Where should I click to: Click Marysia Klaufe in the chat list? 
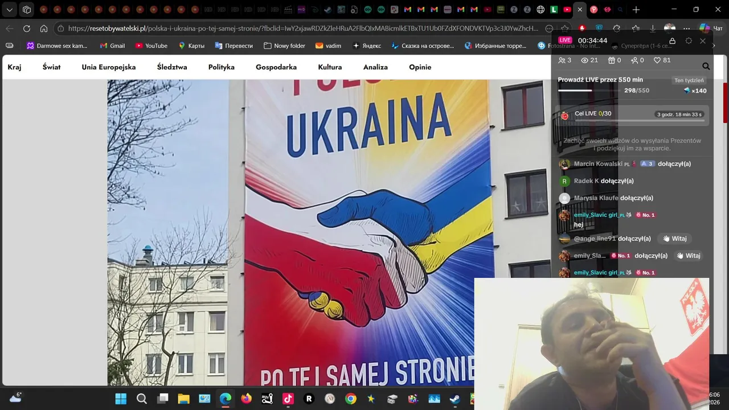point(596,198)
